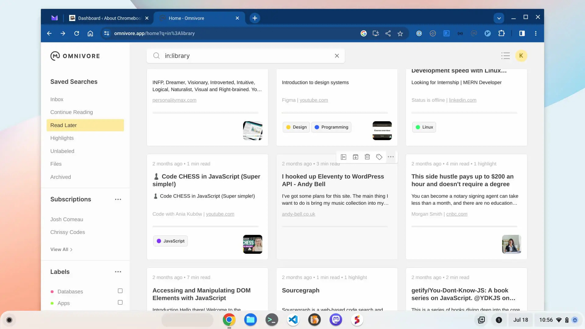This screenshot has width=585, height=329.
Task: Click the JavaScript label chip
Action: [x=171, y=241]
